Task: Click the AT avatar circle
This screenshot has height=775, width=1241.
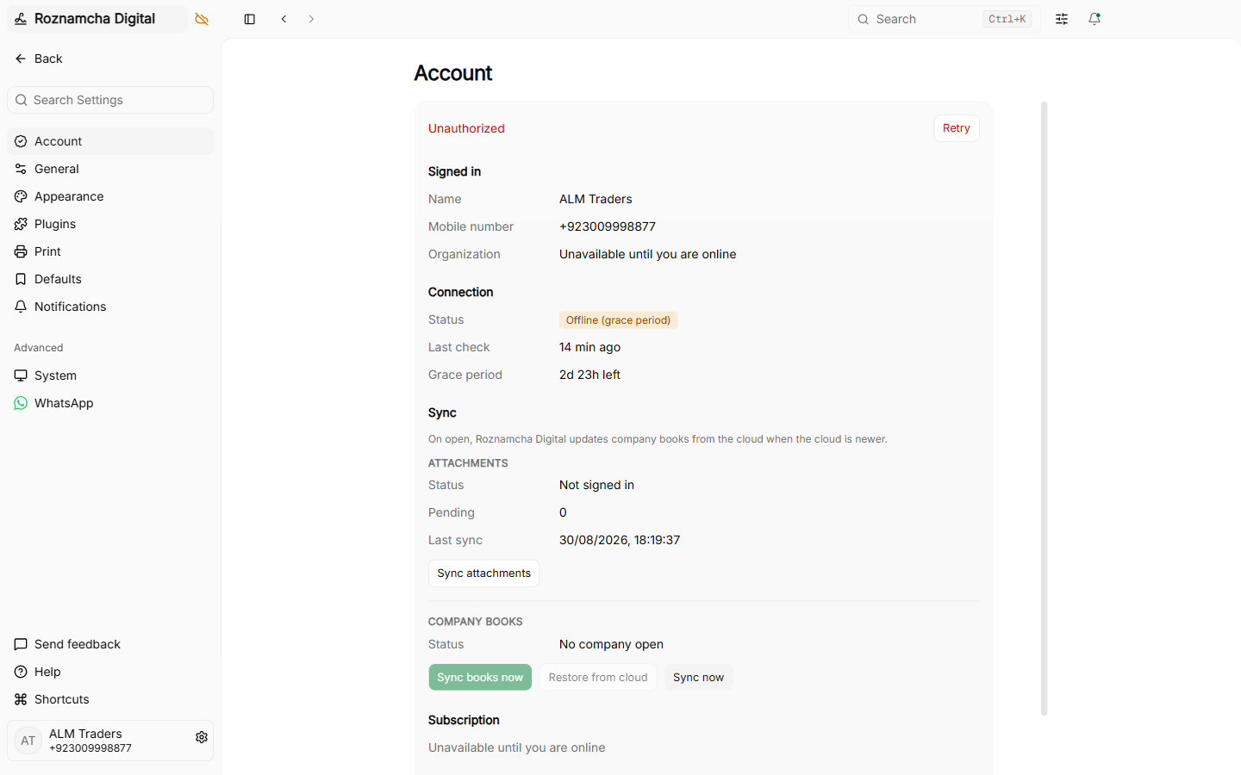Action: 28,741
